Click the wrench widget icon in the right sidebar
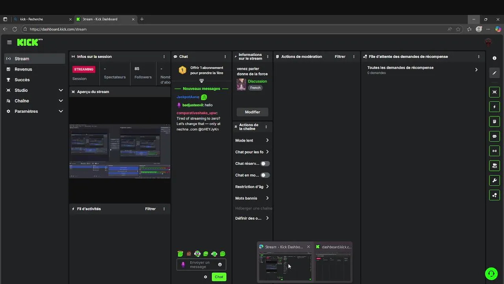The height and width of the screenshot is (284, 504). coord(495,181)
